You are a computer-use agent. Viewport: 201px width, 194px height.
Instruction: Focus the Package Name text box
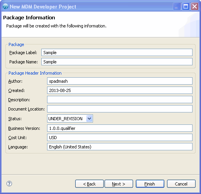pyautogui.click(x=117, y=62)
